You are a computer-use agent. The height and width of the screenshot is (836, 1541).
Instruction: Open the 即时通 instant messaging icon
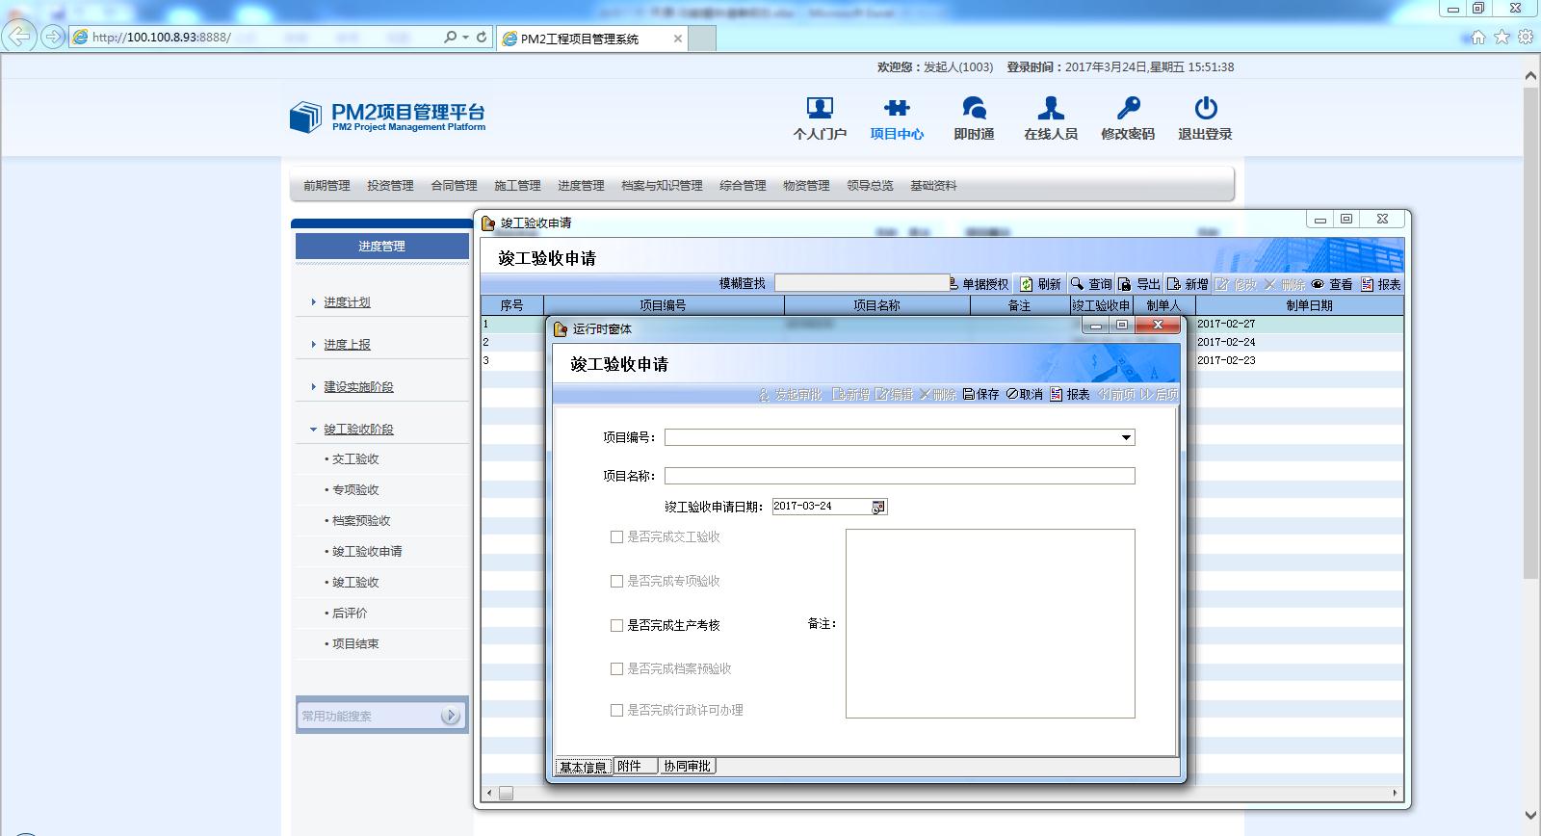coord(974,108)
